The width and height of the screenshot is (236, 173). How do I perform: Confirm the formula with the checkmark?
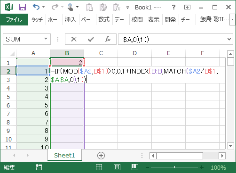coord(91,39)
